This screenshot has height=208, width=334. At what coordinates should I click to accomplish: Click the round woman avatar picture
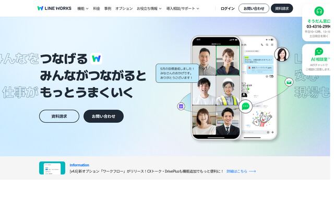click(x=282, y=54)
